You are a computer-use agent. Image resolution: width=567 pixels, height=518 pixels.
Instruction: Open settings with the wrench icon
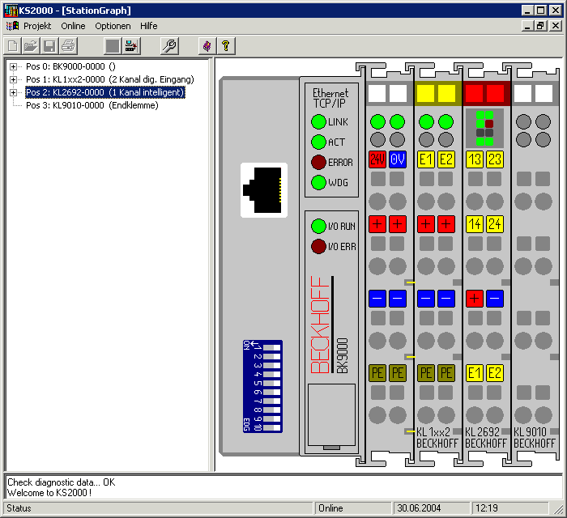pos(168,46)
